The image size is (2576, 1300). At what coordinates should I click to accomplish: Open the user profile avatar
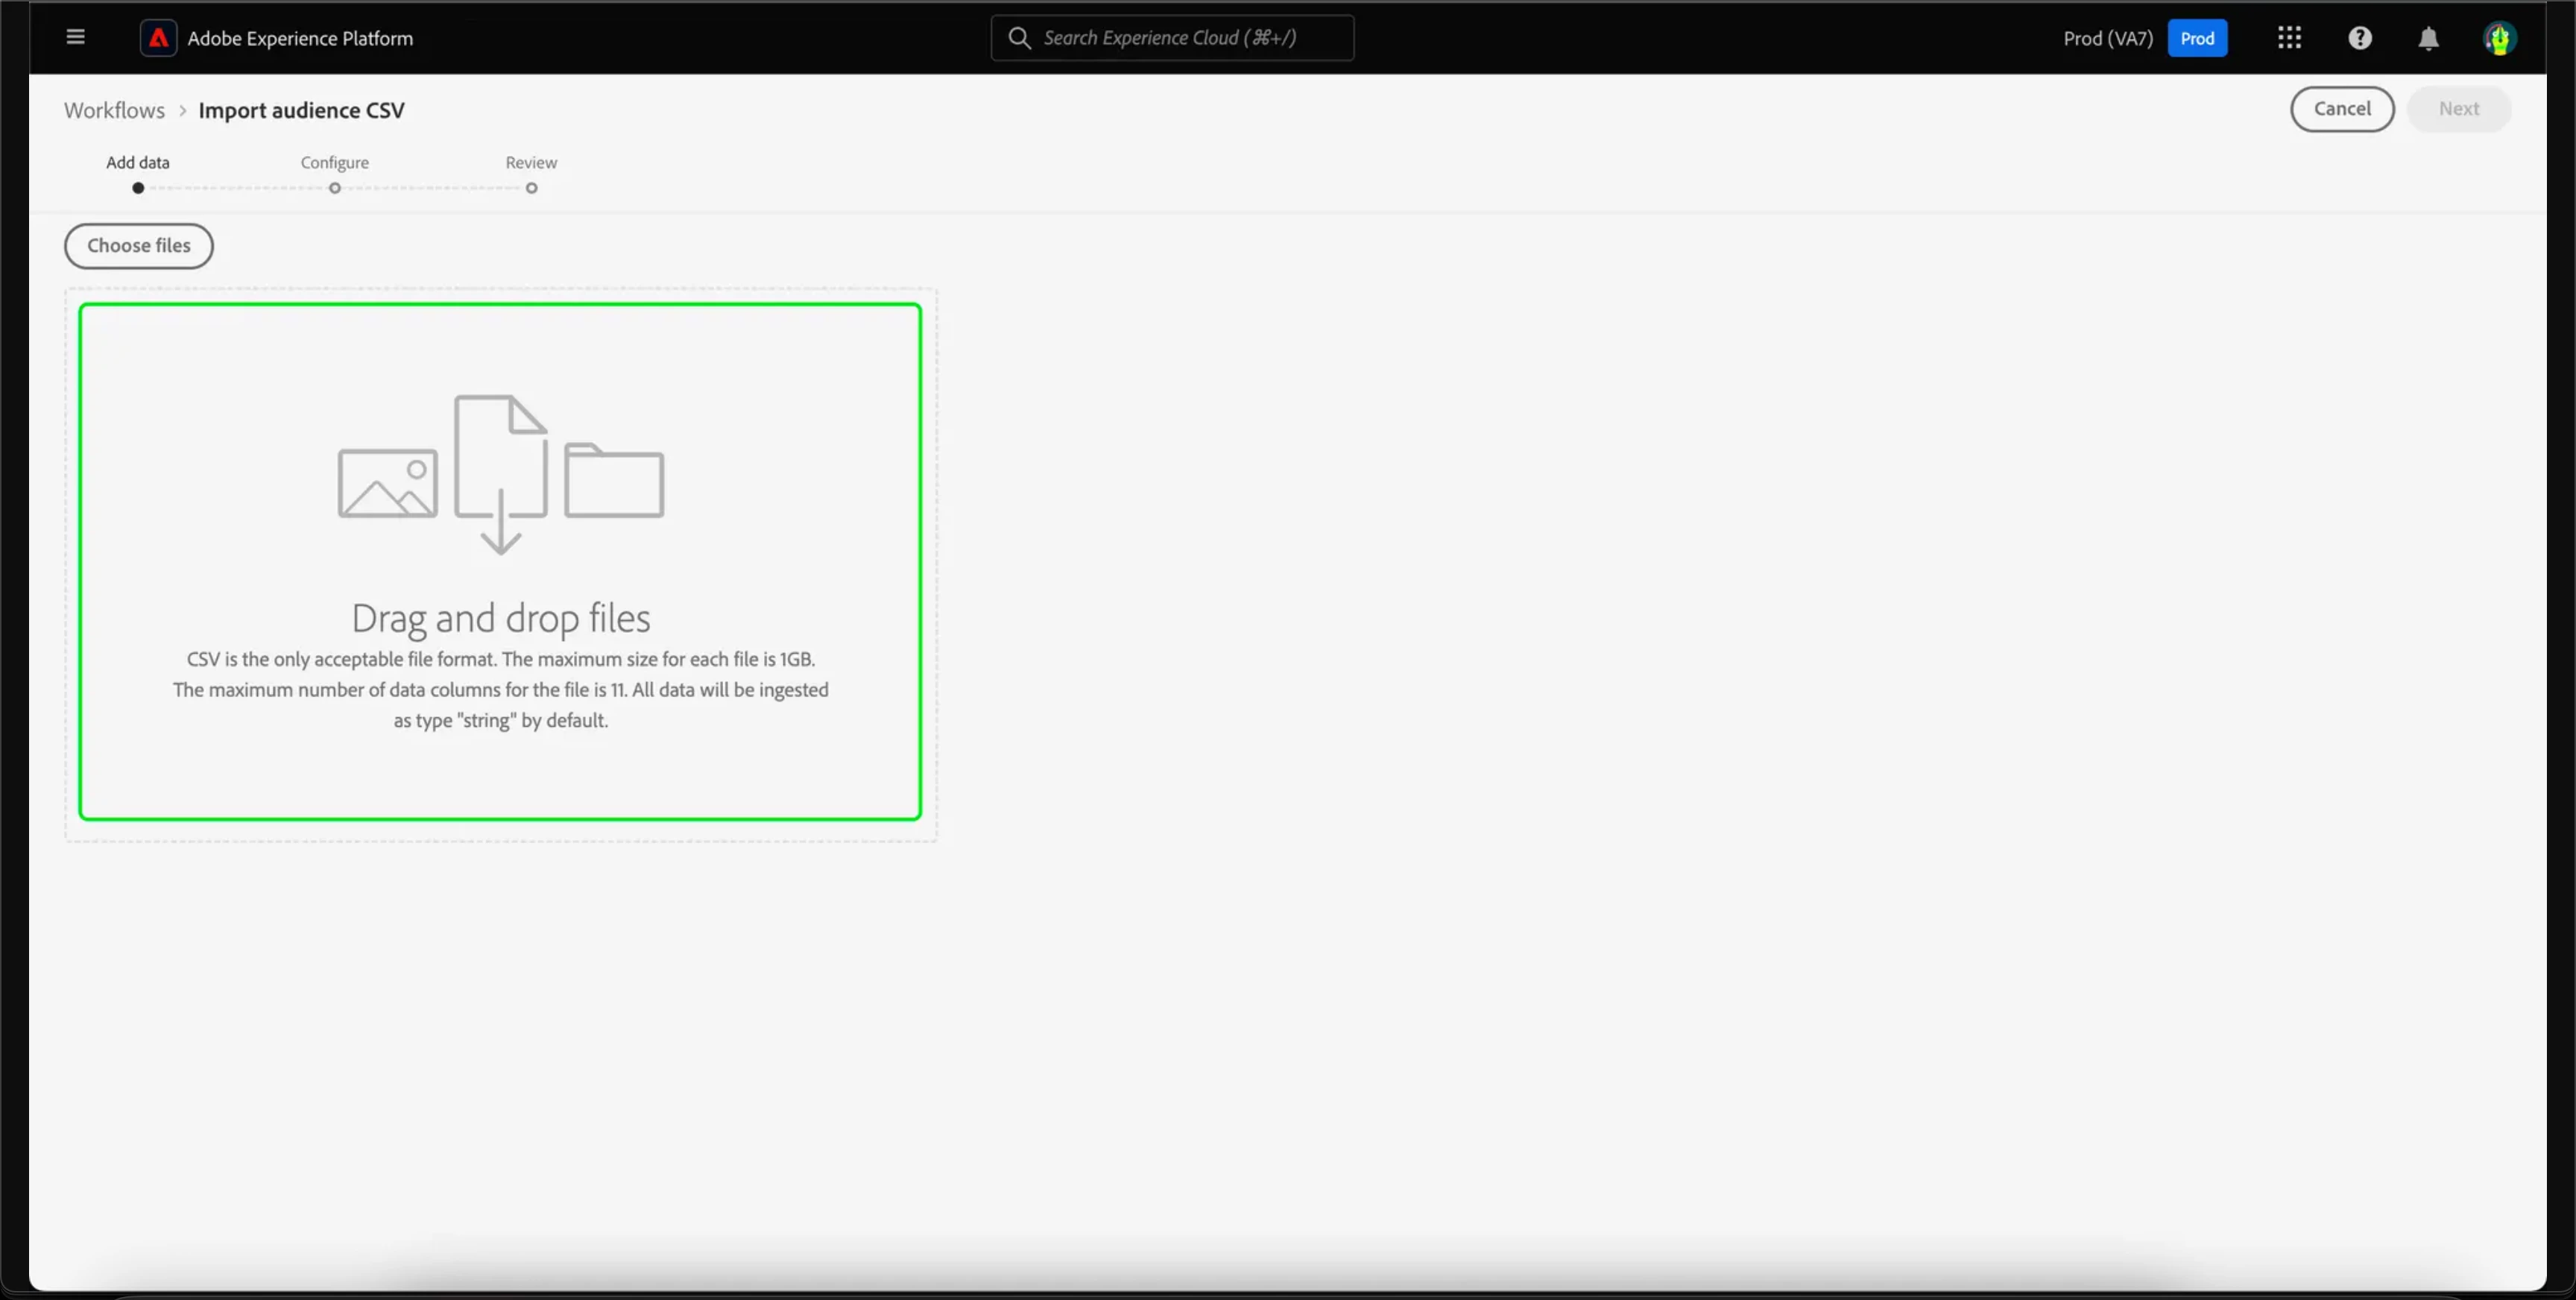(2499, 38)
